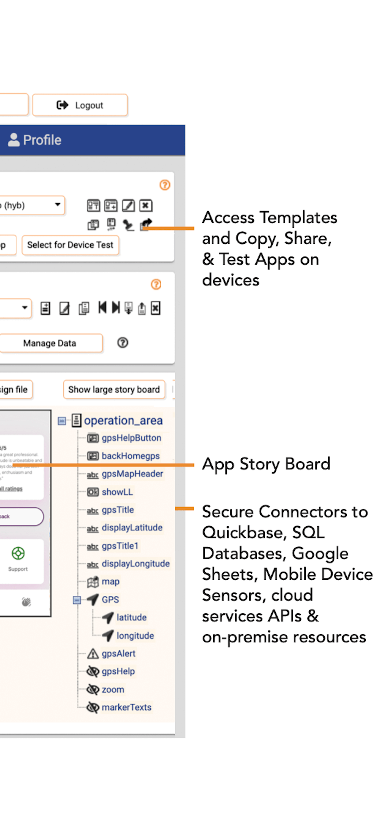
Task: Click the Support icon in app preview
Action: pyautogui.click(x=18, y=553)
